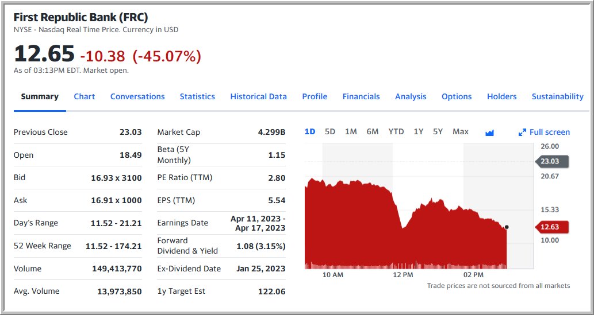Select the Max chart range
This screenshot has height=315, width=594.
coord(461,131)
